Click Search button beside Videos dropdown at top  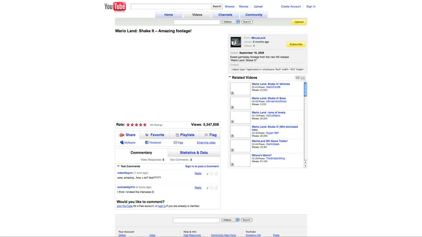click(247, 22)
